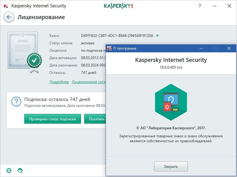Click Закрыть in the About dialog
237x177 pixels.
171,167
